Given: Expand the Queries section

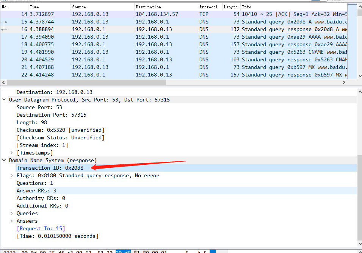Looking at the screenshot, I should [11, 213].
